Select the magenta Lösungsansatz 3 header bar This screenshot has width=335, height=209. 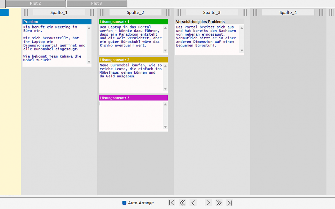coord(133,98)
